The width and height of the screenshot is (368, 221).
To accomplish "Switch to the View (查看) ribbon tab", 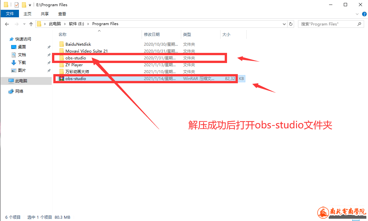I will (62, 14).
